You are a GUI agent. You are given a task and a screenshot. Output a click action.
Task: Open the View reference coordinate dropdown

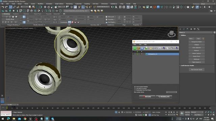[x=61, y=7]
